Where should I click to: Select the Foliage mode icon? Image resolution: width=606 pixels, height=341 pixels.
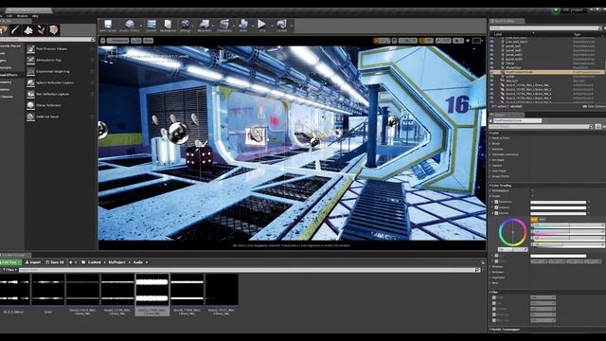pyautogui.click(x=41, y=29)
